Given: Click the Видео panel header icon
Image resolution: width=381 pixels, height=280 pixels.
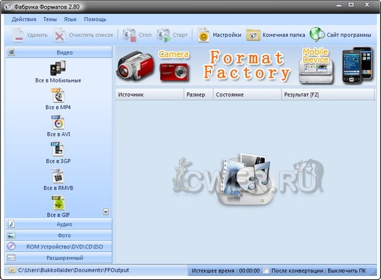Looking at the screenshot, I should point(12,52).
